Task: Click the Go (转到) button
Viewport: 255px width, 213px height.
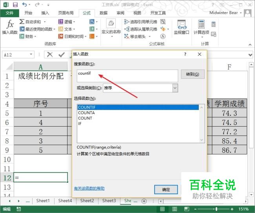Action: click(193, 74)
